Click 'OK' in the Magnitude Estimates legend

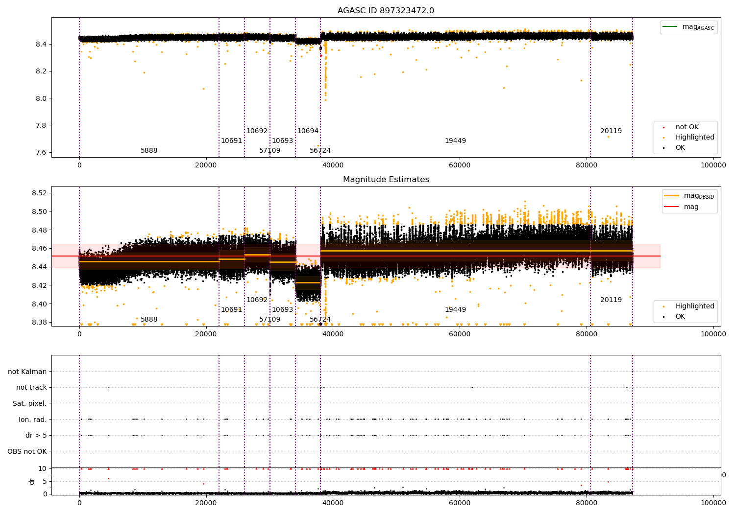(680, 317)
